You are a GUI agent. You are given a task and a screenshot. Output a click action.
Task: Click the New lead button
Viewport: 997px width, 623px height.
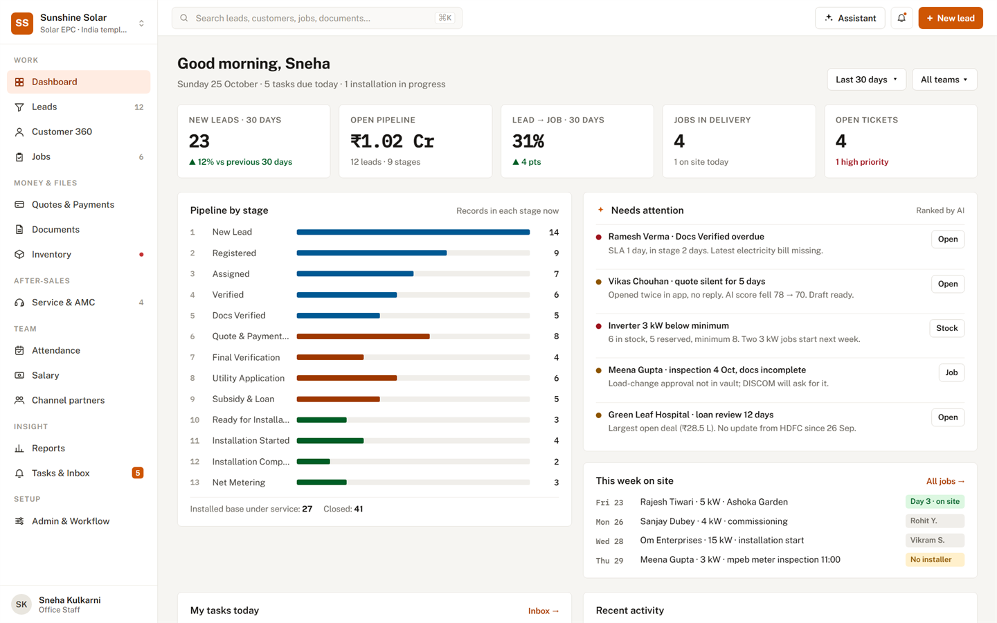click(950, 18)
